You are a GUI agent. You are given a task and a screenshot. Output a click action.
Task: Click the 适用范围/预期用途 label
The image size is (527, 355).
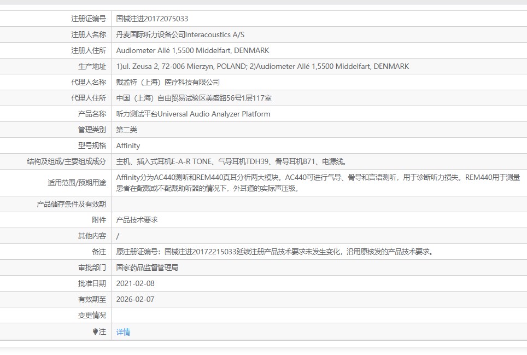tap(77, 183)
